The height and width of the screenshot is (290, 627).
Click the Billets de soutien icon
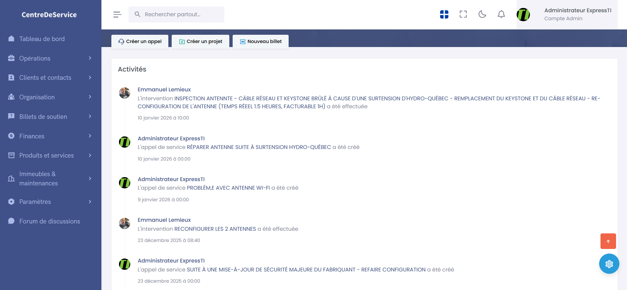click(11, 116)
